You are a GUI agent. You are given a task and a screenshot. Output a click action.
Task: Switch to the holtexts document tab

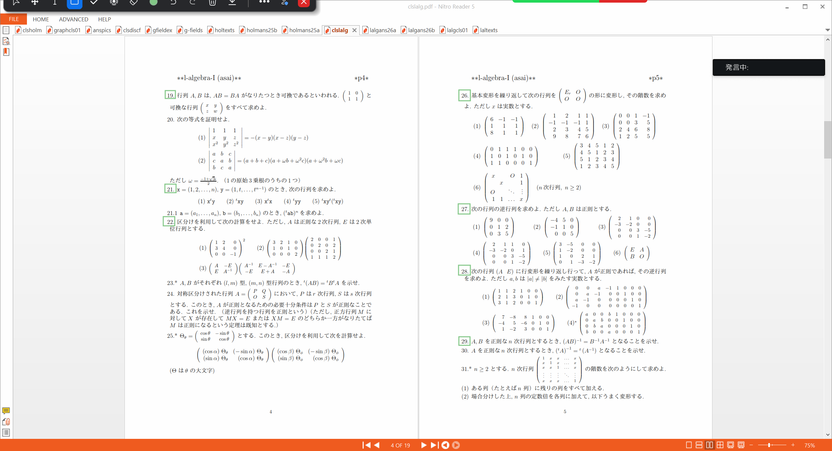point(221,30)
